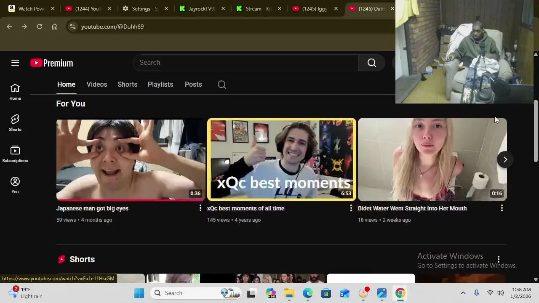Close the Stream - Kick browser tab
Screen dimensions: 539x303
click(x=280, y=8)
